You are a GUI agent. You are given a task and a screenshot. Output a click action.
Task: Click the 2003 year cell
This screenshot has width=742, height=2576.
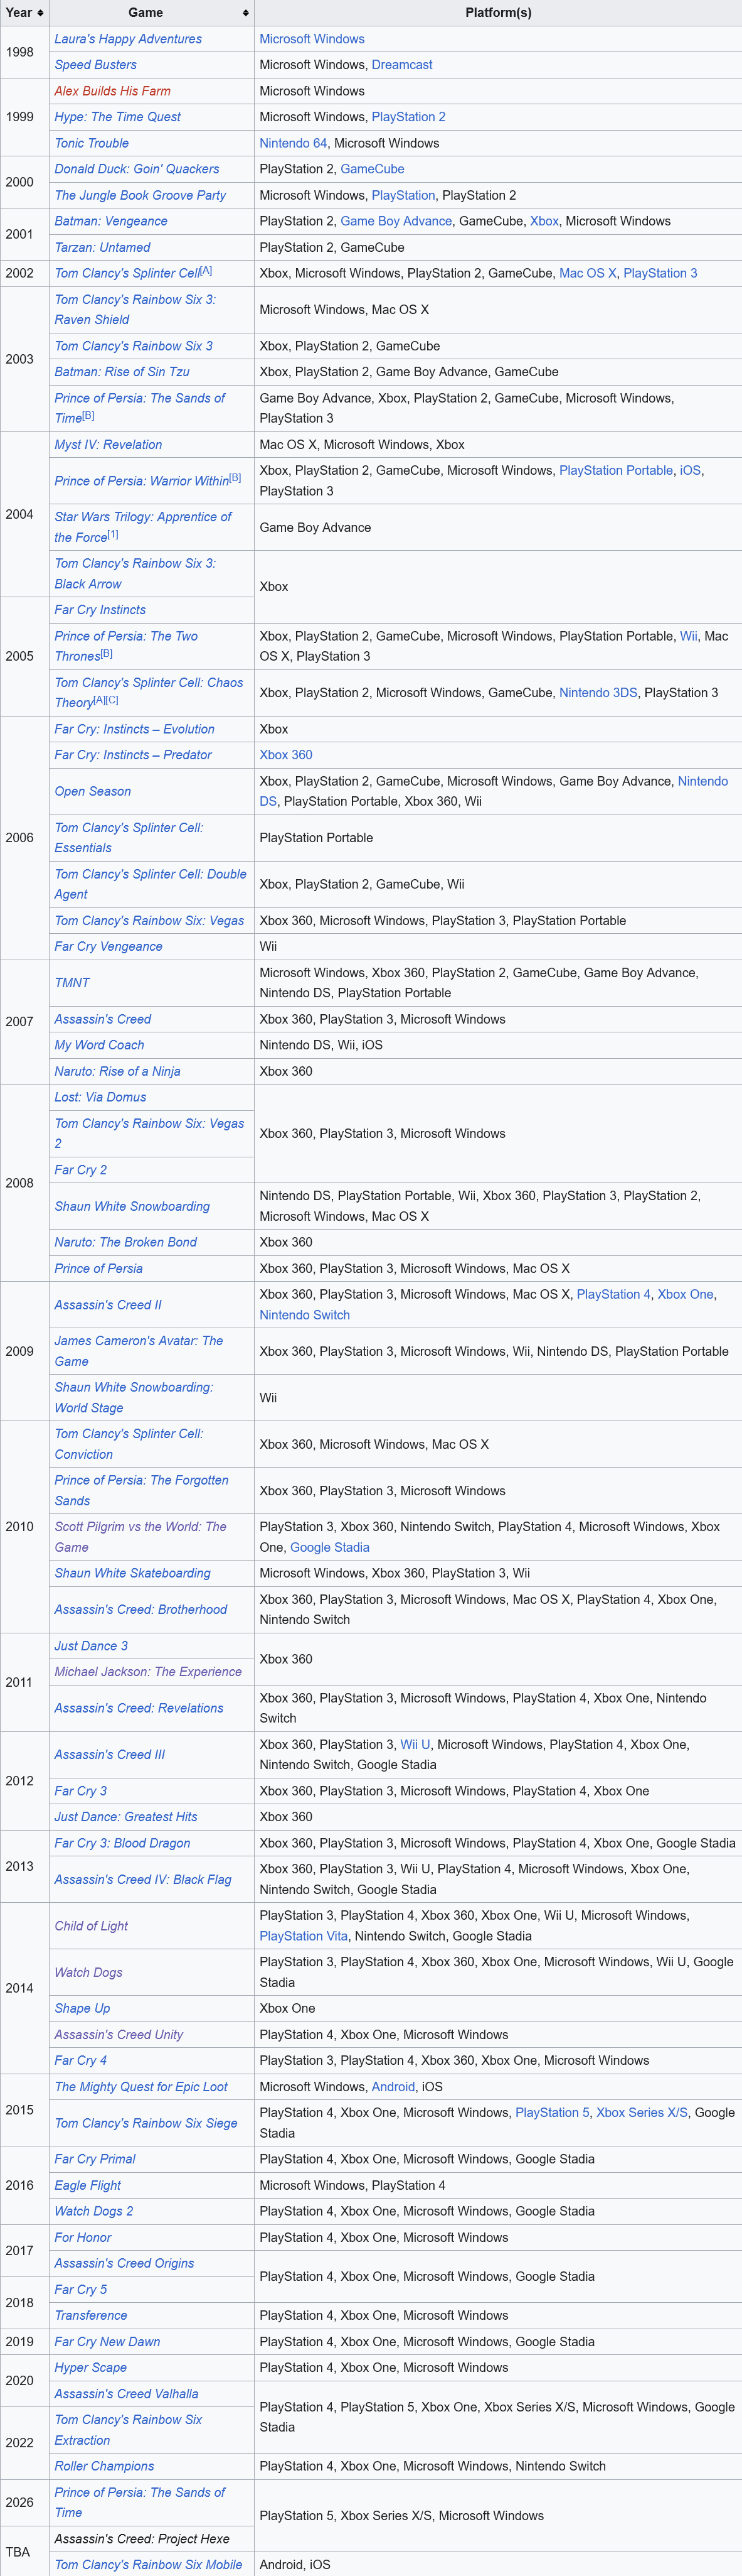coord(25,359)
